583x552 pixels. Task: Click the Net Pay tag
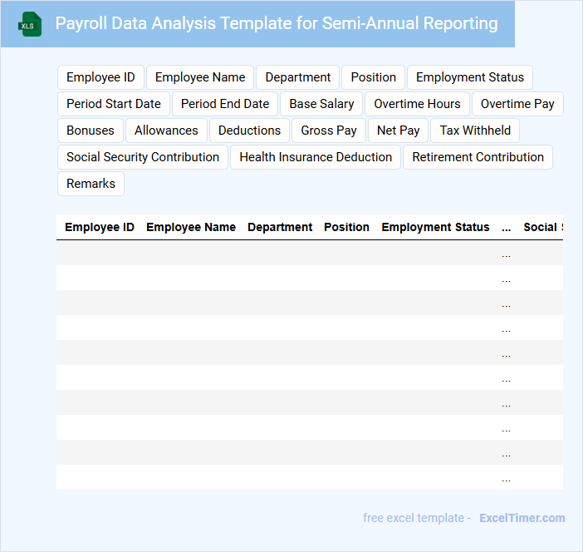(x=398, y=131)
